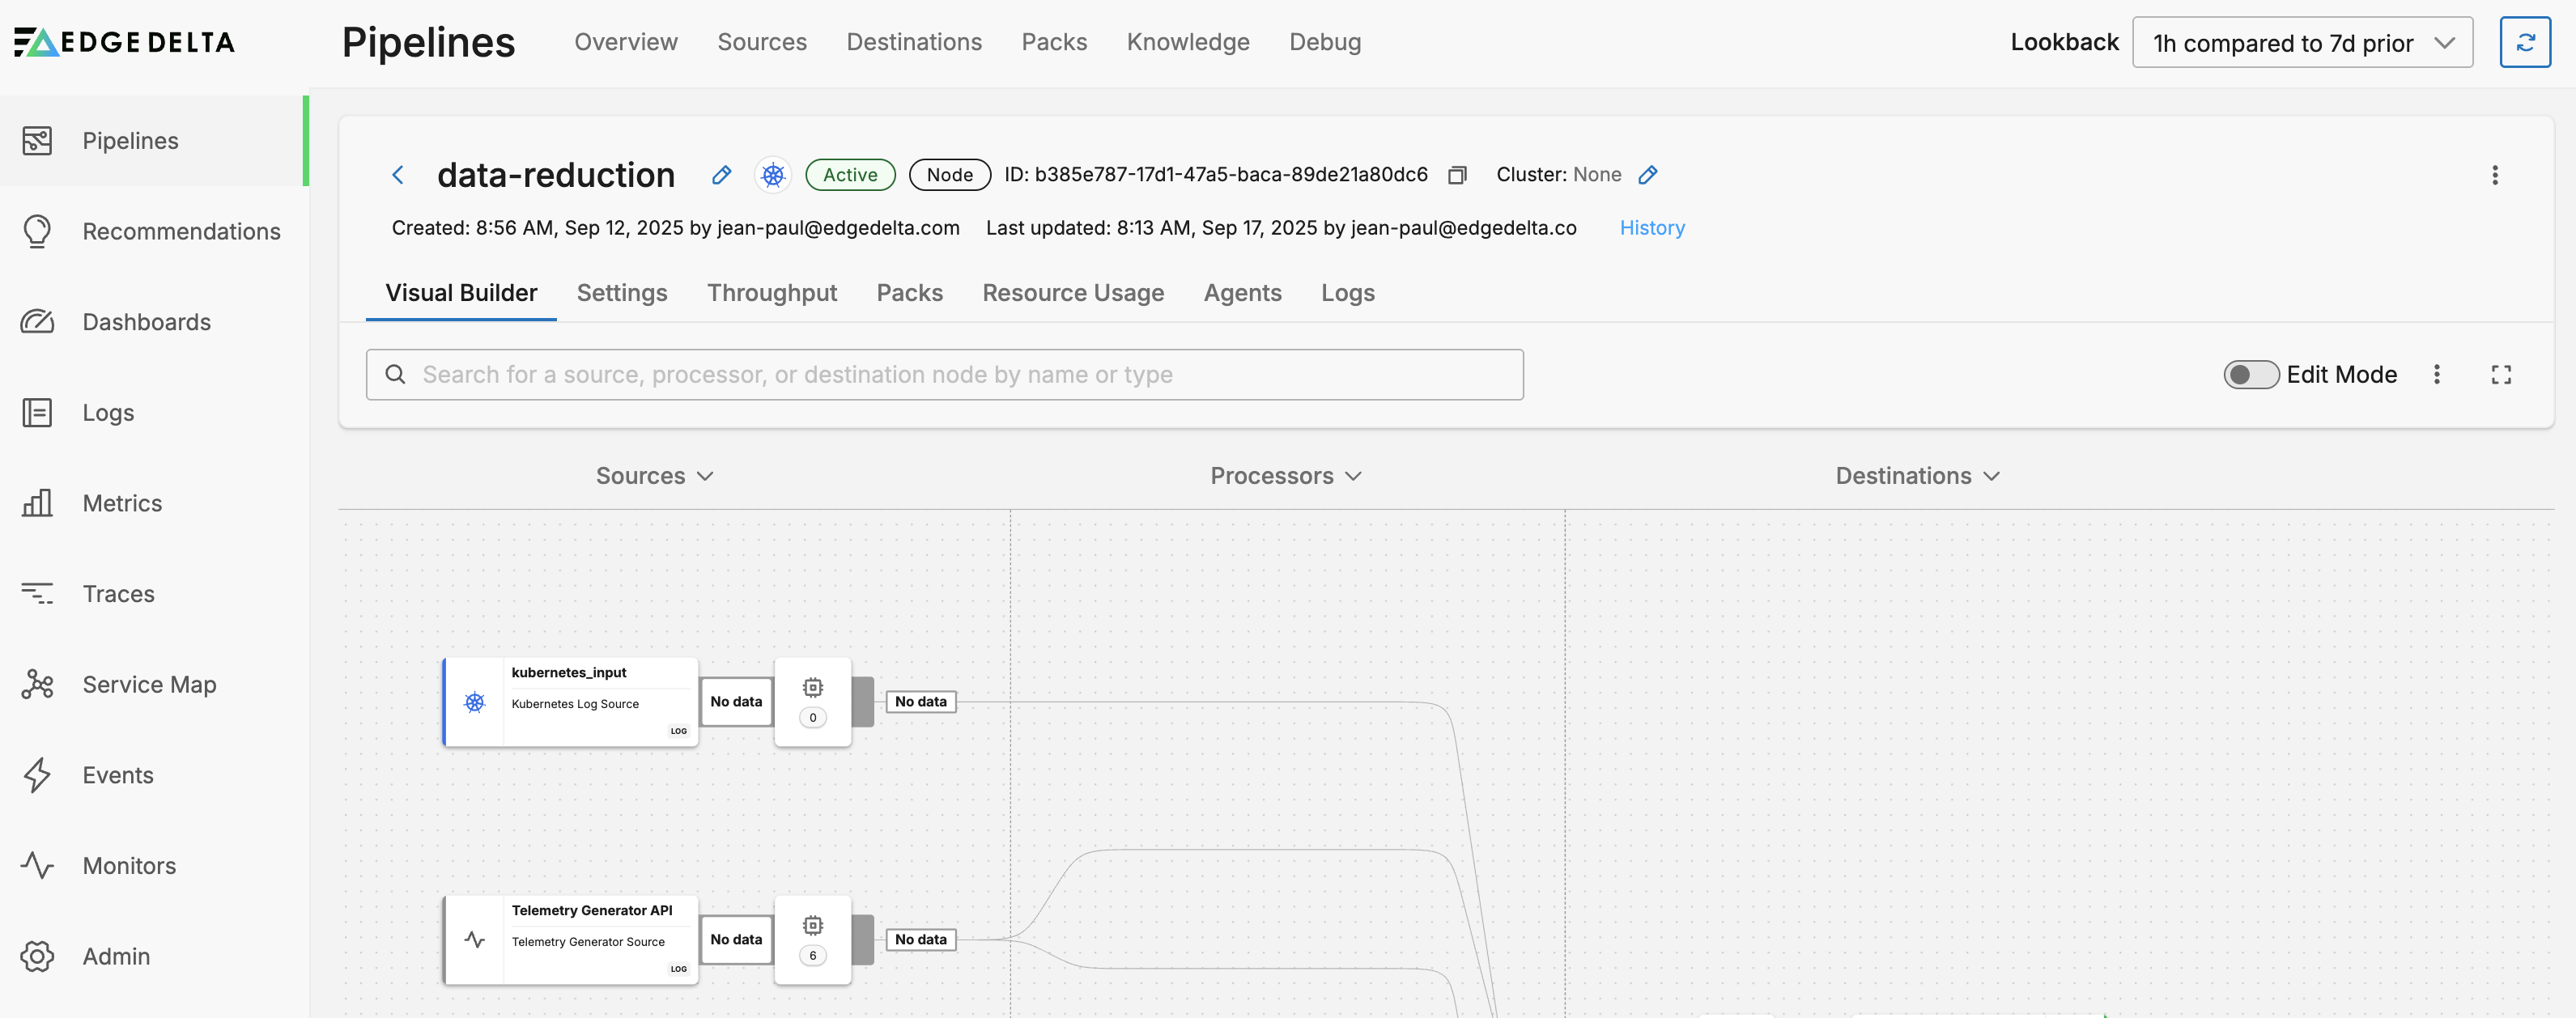2576x1018 pixels.
Task: Open Traces sidebar icon
Action: tap(37, 594)
